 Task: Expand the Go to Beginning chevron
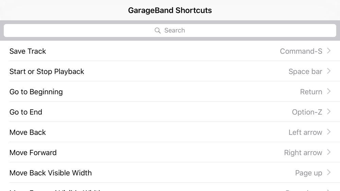point(329,92)
